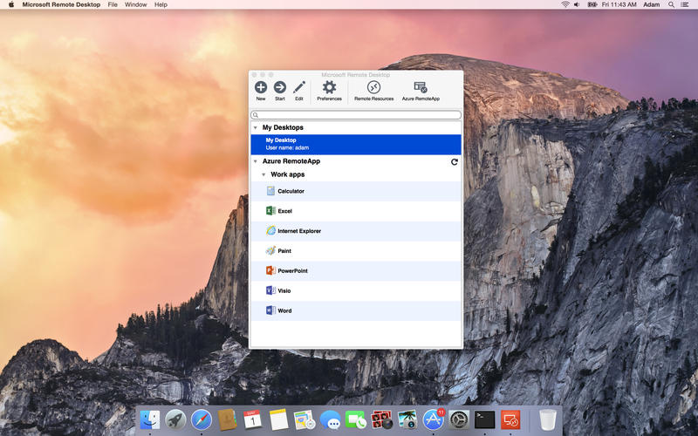Click the Visio app icon in list

[270, 290]
